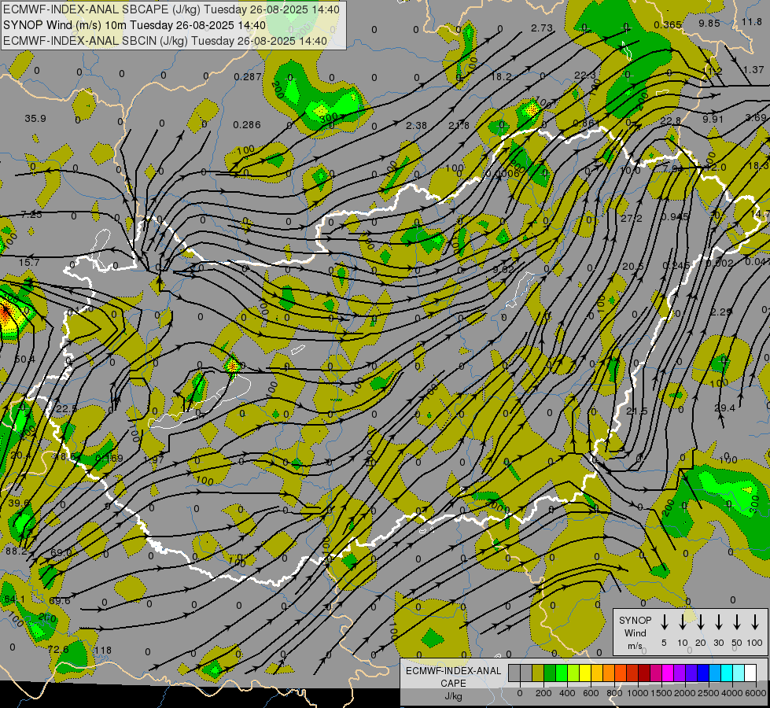The width and height of the screenshot is (770, 708).
Task: Click the 2.29 value on the map
Action: (721, 312)
